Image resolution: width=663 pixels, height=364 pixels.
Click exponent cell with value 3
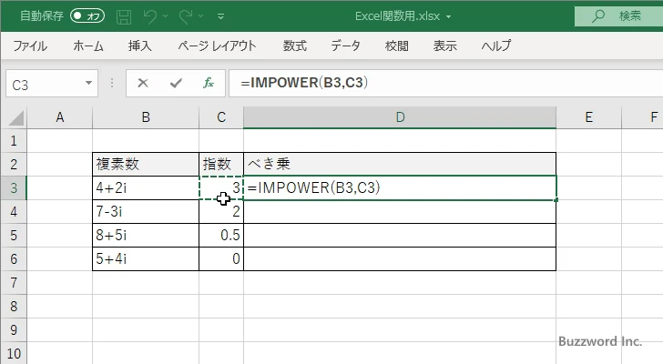tap(221, 187)
